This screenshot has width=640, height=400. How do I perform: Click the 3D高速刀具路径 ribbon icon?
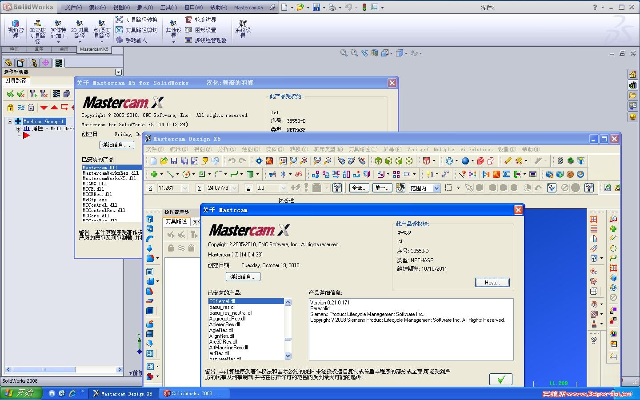(x=38, y=32)
